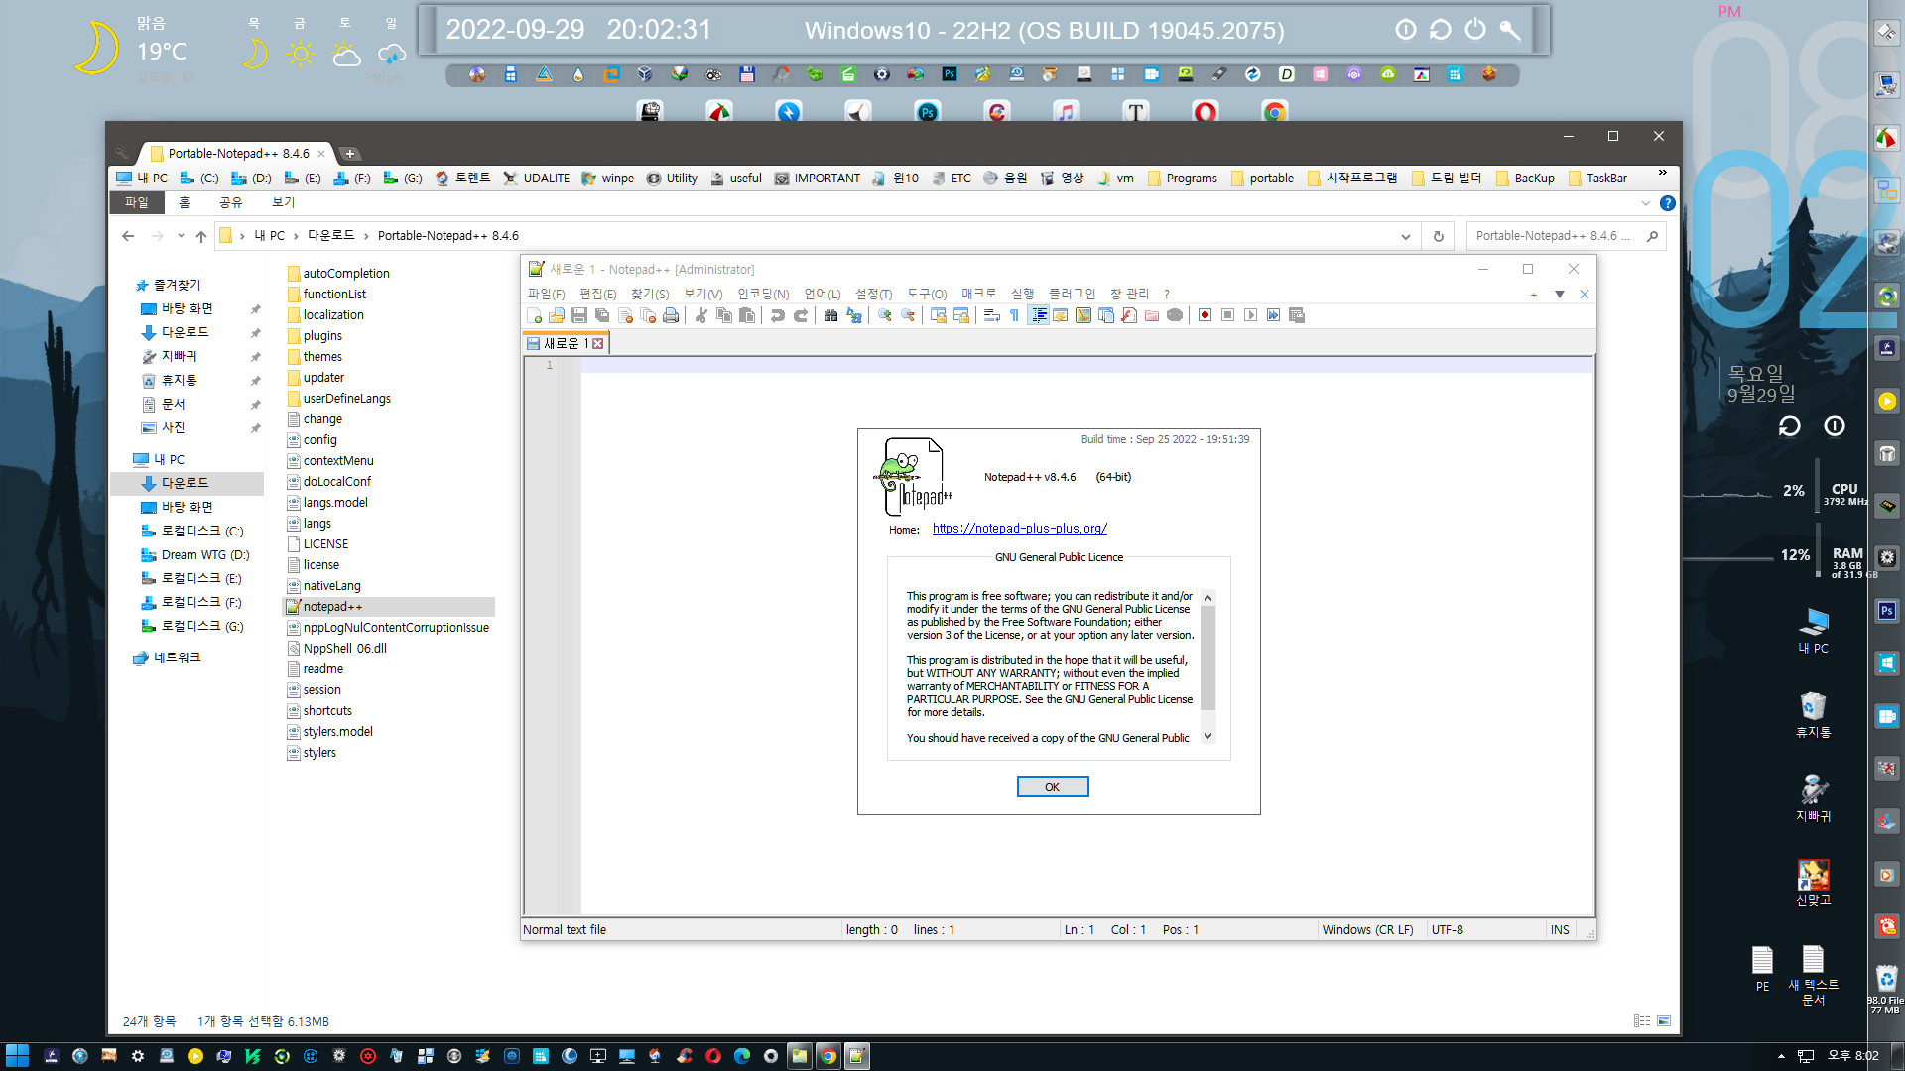Open Folder as Workspace icon in toolbar
This screenshot has width=1905, height=1071.
[x=1152, y=315]
